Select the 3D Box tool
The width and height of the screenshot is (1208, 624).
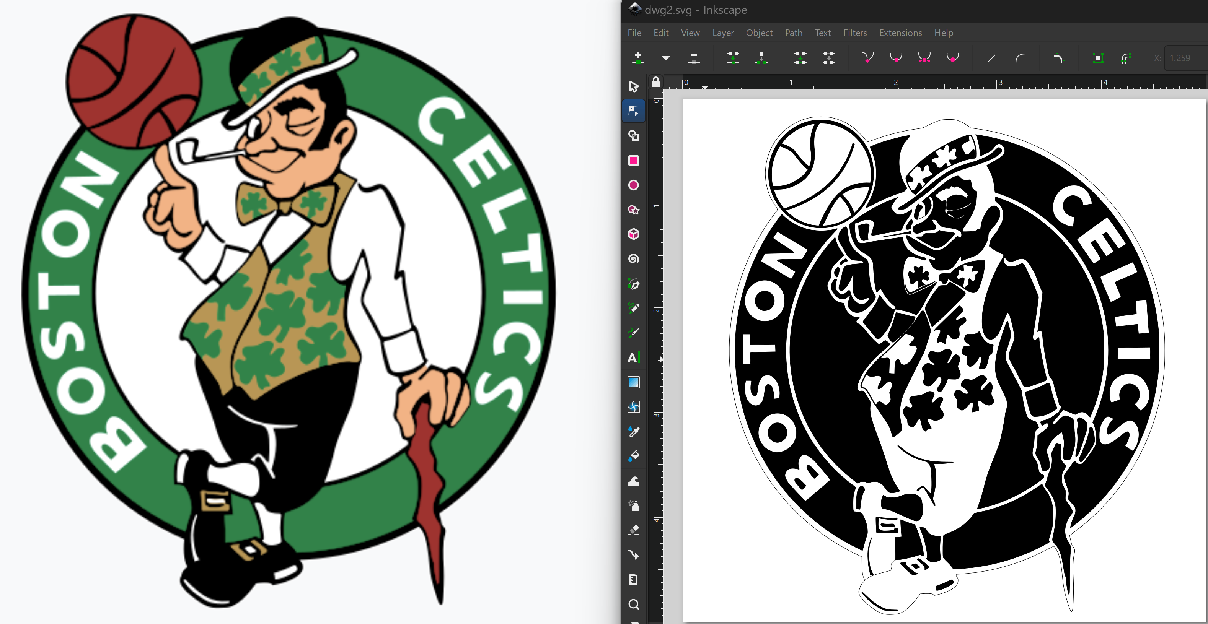pyautogui.click(x=634, y=234)
